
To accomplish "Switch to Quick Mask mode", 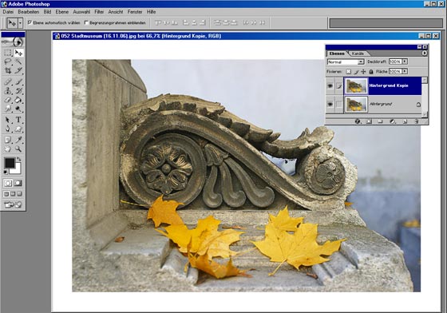I will coord(18,183).
